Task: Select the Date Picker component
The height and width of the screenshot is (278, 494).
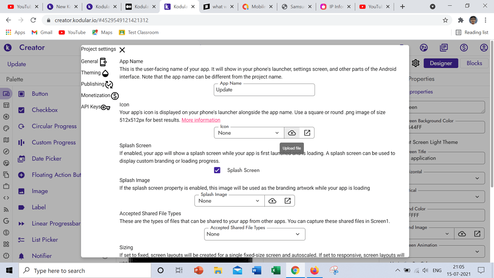Action: pos(47,159)
